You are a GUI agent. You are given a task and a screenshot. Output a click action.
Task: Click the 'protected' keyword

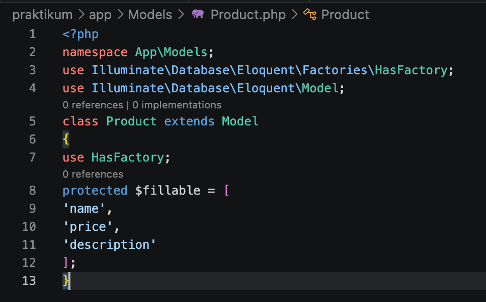click(95, 191)
